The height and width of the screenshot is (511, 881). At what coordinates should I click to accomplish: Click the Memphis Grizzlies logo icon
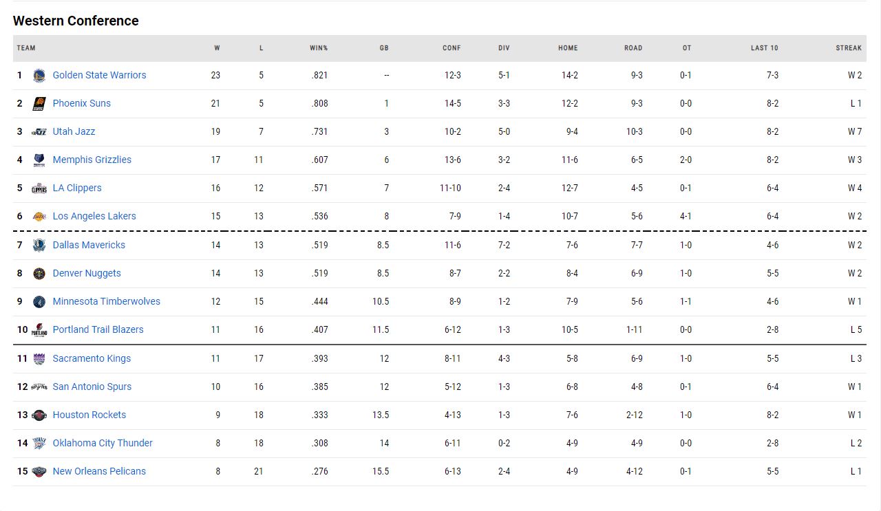[39, 160]
